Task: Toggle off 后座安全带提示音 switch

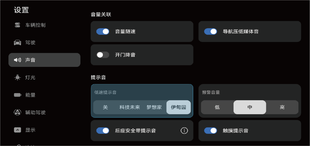Action: [103, 130]
